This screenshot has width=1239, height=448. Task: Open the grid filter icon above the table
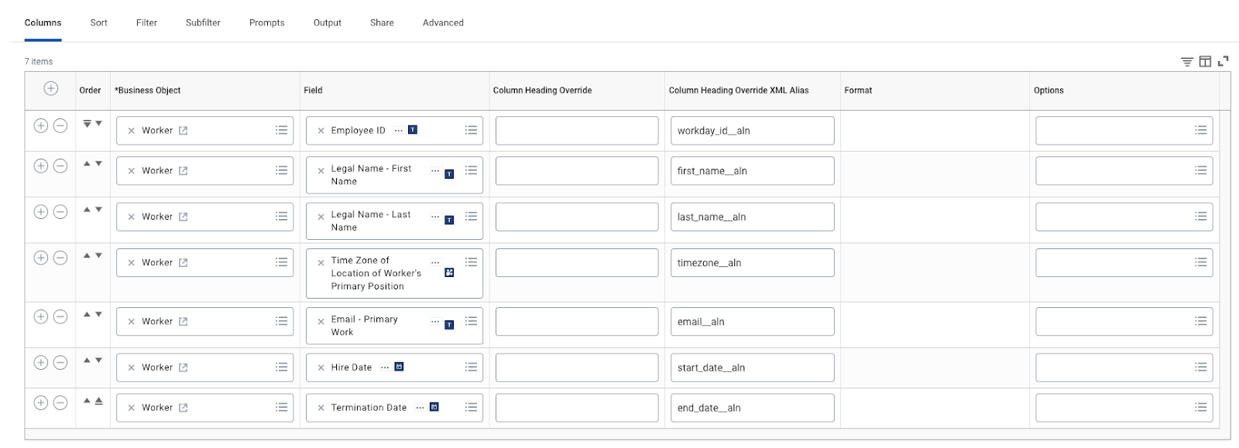(x=1186, y=62)
